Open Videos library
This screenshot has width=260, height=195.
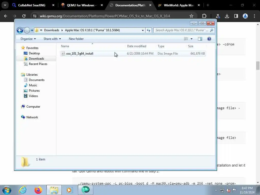[x=33, y=96]
